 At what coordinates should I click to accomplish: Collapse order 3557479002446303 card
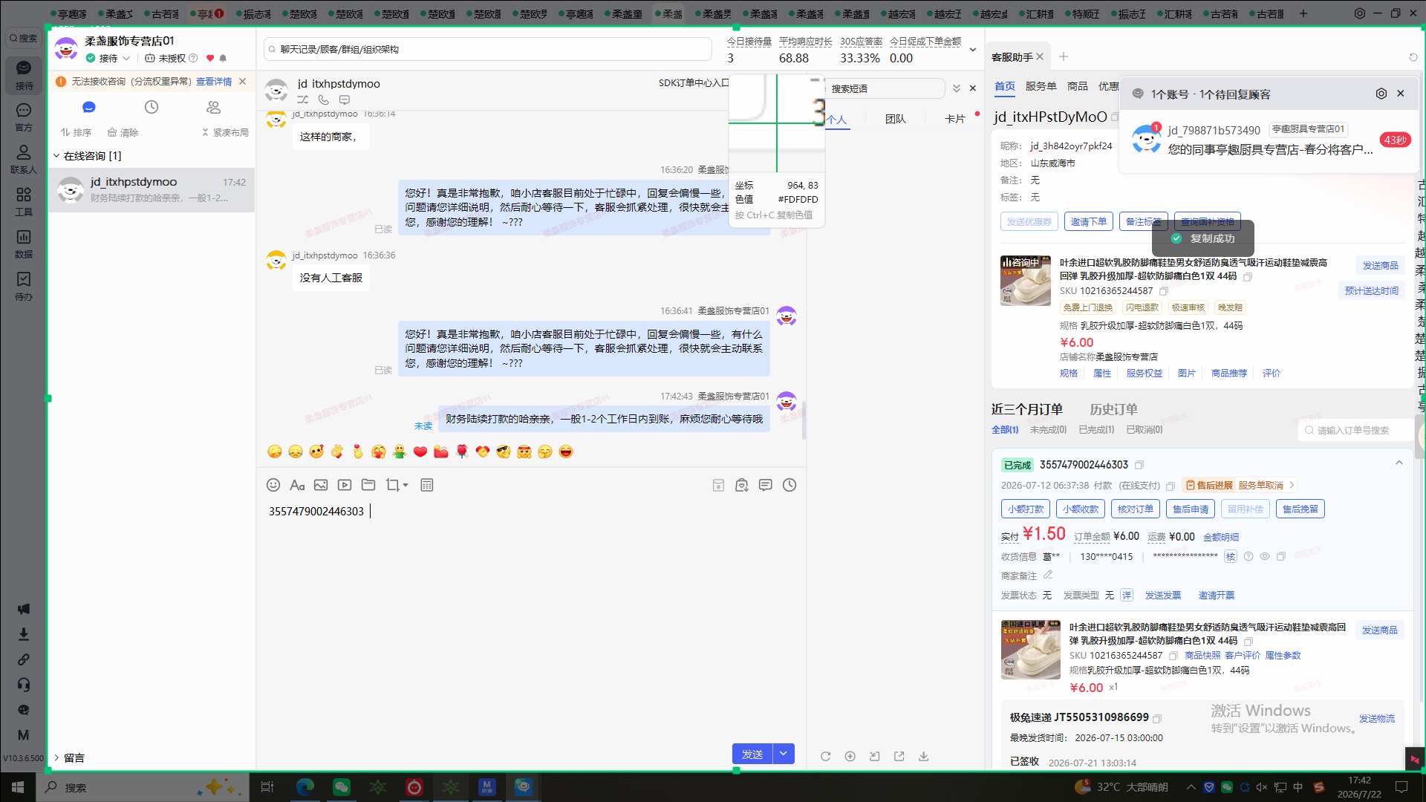tap(1399, 463)
